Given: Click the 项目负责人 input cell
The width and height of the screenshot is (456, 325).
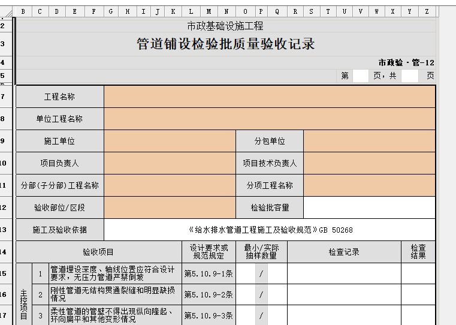Looking at the screenshot, I should [170, 163].
